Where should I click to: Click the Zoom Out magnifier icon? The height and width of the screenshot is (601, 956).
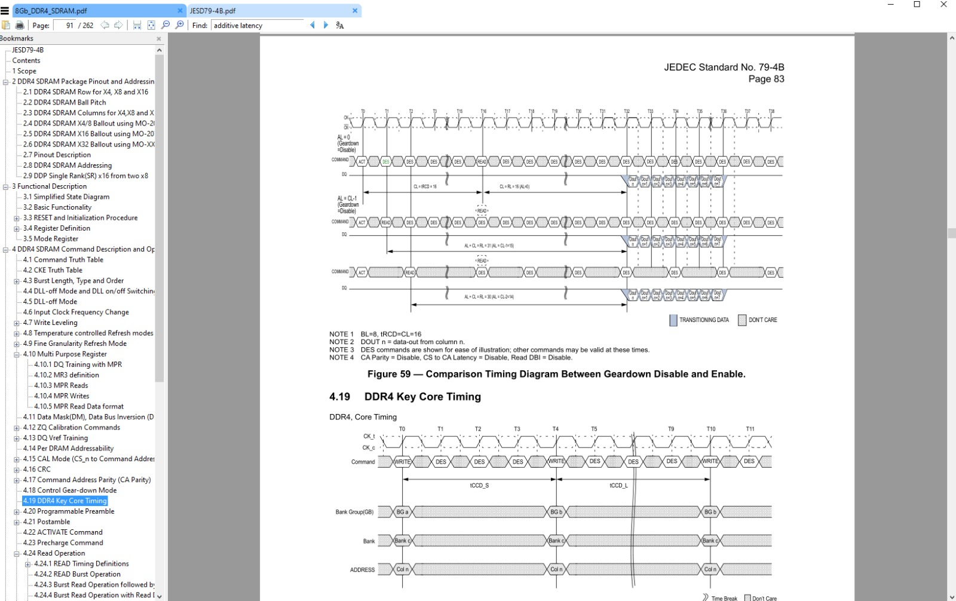coord(166,25)
